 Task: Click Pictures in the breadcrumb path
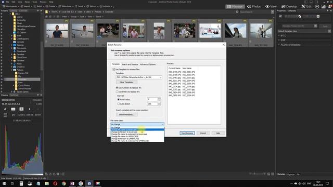point(98,12)
